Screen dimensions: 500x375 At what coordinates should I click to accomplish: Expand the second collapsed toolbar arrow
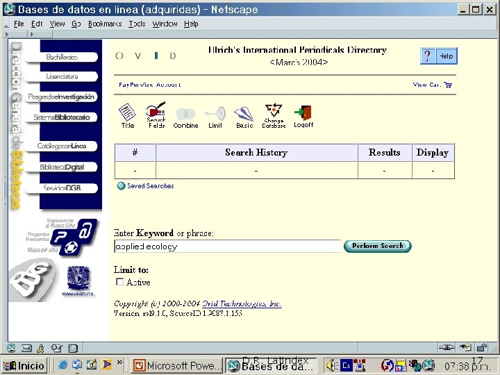[31, 34]
